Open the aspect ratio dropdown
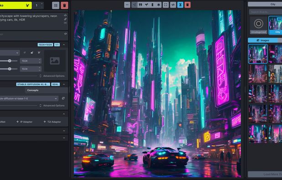The width and height of the screenshot is (282, 180). tap(10, 53)
